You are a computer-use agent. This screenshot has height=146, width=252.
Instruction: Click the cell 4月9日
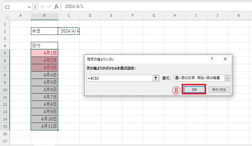pyautogui.click(x=44, y=112)
